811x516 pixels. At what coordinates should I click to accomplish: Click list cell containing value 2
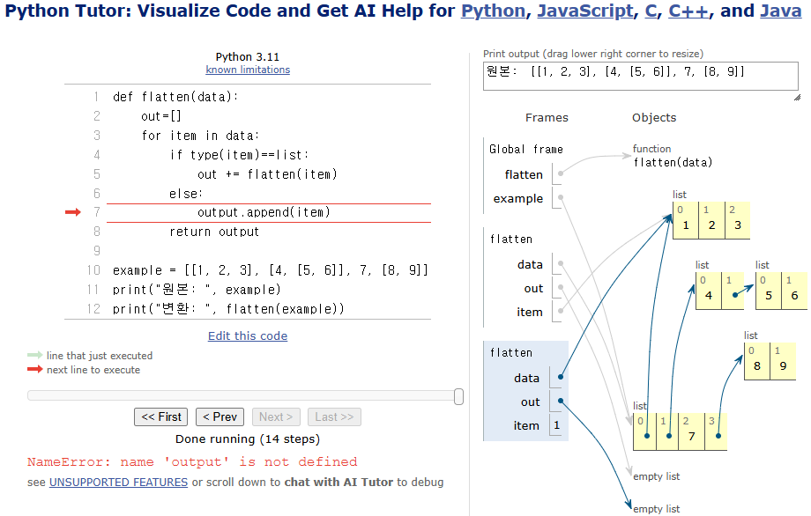(711, 220)
